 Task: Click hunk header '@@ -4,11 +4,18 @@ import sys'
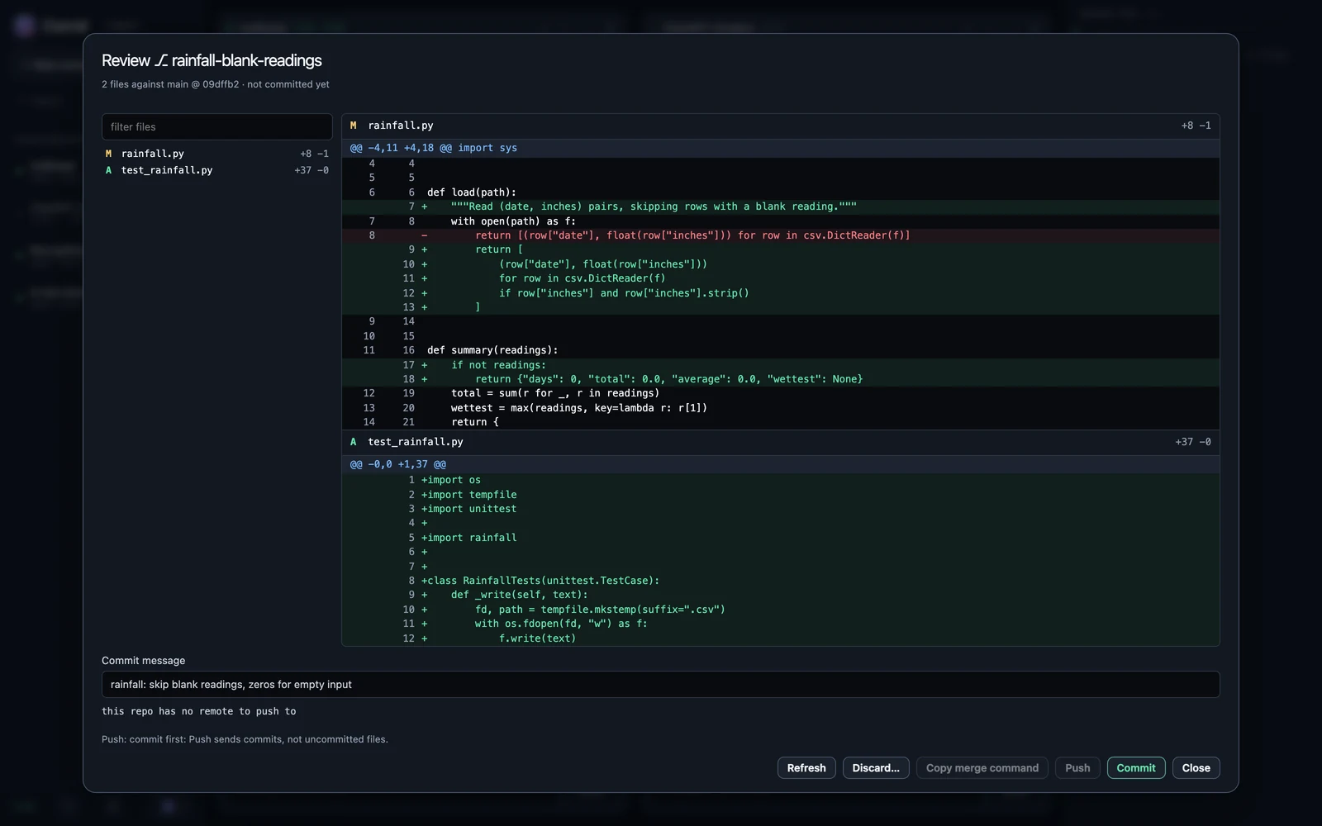(x=781, y=148)
